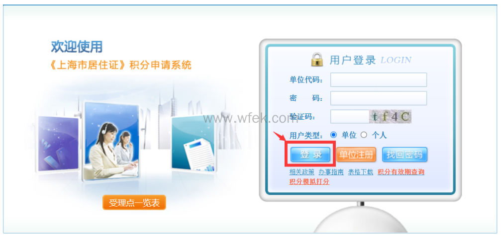Open the 表格下载 link
The height and width of the screenshot is (236, 501).
click(x=360, y=172)
